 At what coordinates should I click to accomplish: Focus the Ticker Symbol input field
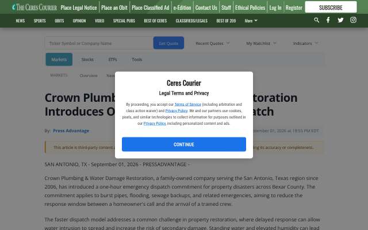(99, 43)
